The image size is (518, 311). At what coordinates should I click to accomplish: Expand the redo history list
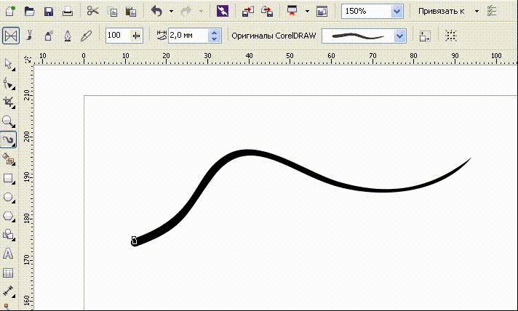click(x=201, y=11)
